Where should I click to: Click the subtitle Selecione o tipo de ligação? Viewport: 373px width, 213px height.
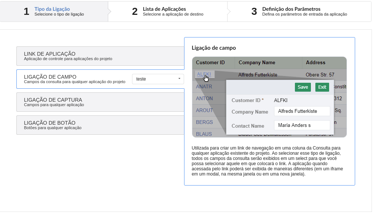coord(59,14)
